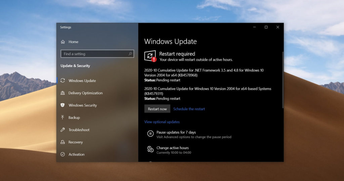The image size is (344, 181).
Task: Click Pause updates for 7 days
Action: [176, 132]
